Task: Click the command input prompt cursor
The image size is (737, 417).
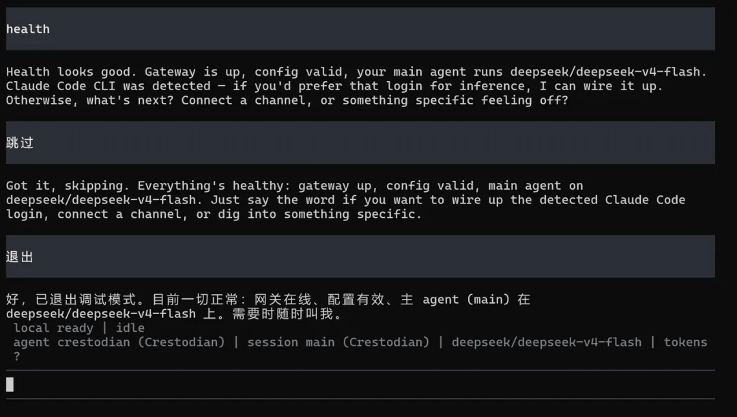Action: [10, 384]
